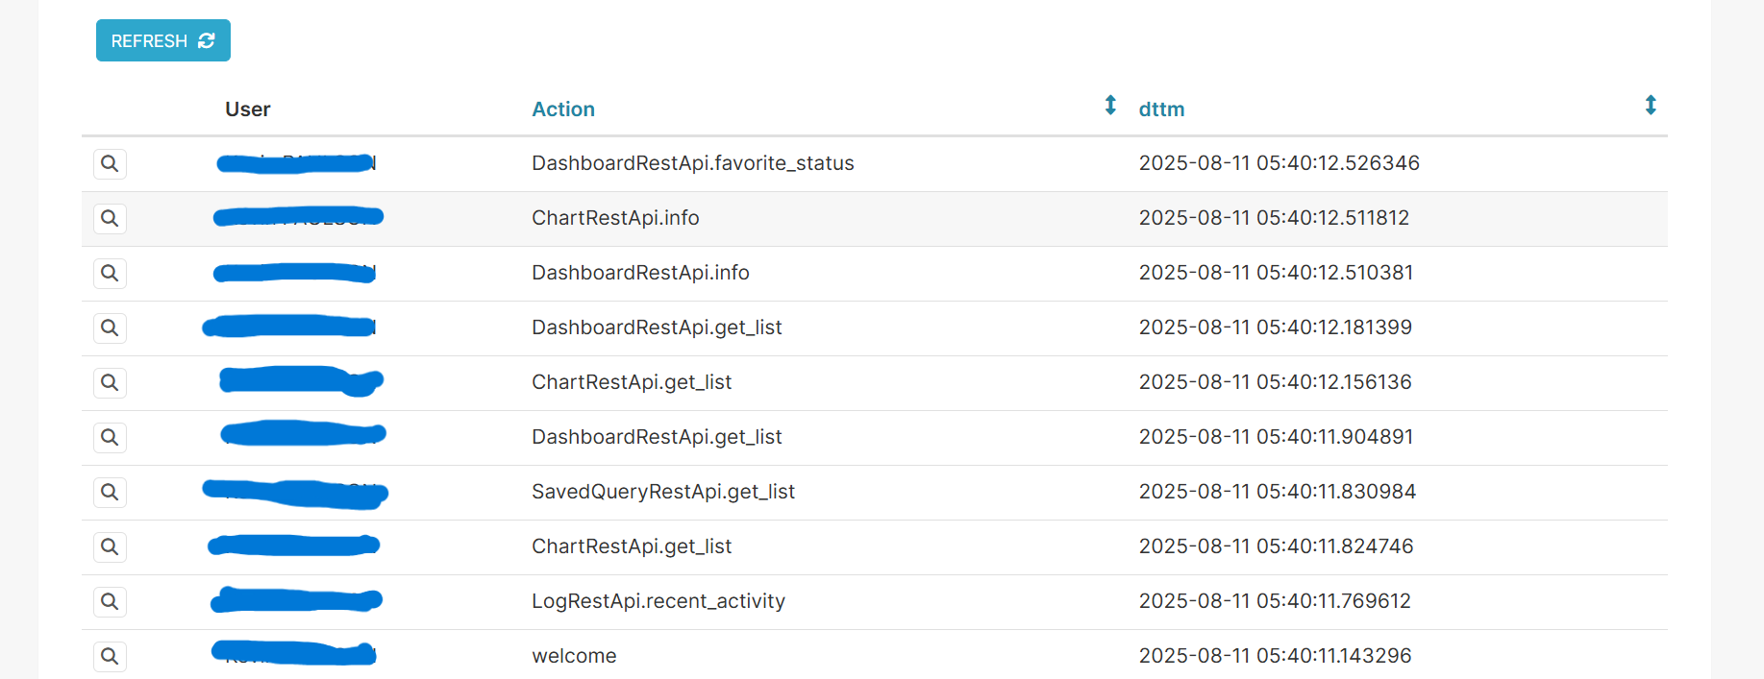View LogRestApi.recent_activity record details
The width and height of the screenshot is (1764, 679).
[110, 601]
